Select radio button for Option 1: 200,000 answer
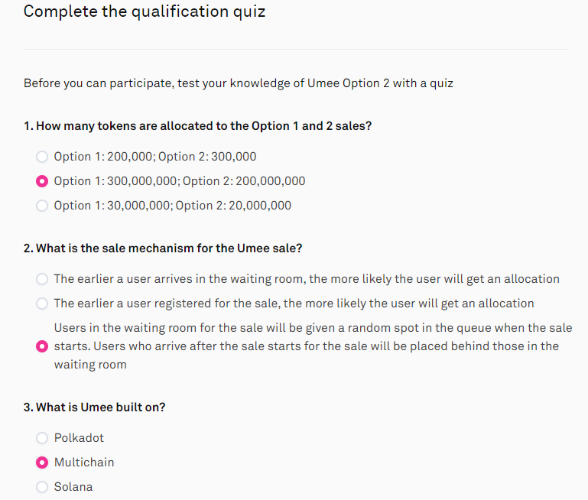The height and width of the screenshot is (500, 588). [x=42, y=157]
